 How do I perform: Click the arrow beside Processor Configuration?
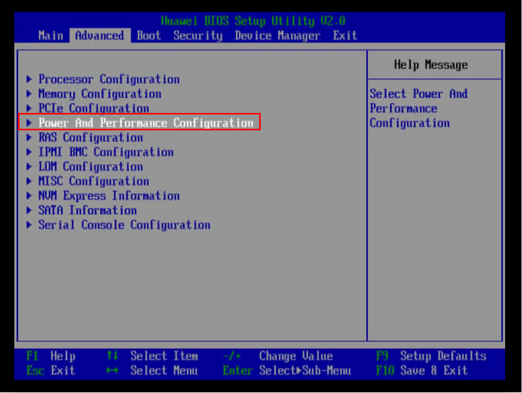click(x=29, y=79)
